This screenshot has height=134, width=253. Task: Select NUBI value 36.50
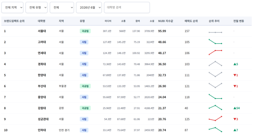point(162,64)
